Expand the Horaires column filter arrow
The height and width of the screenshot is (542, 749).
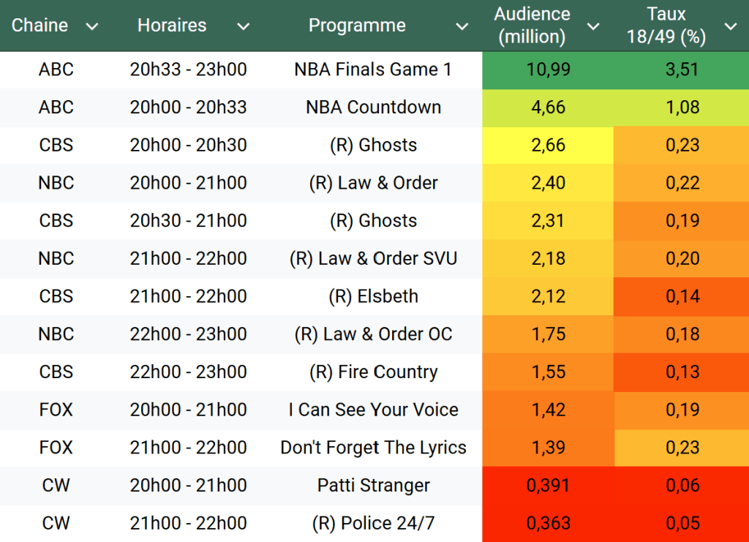tap(244, 26)
